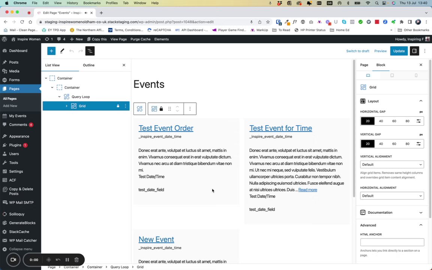Open the editor Options three-dot menu
The height and width of the screenshot is (270, 432).
coord(424,51)
